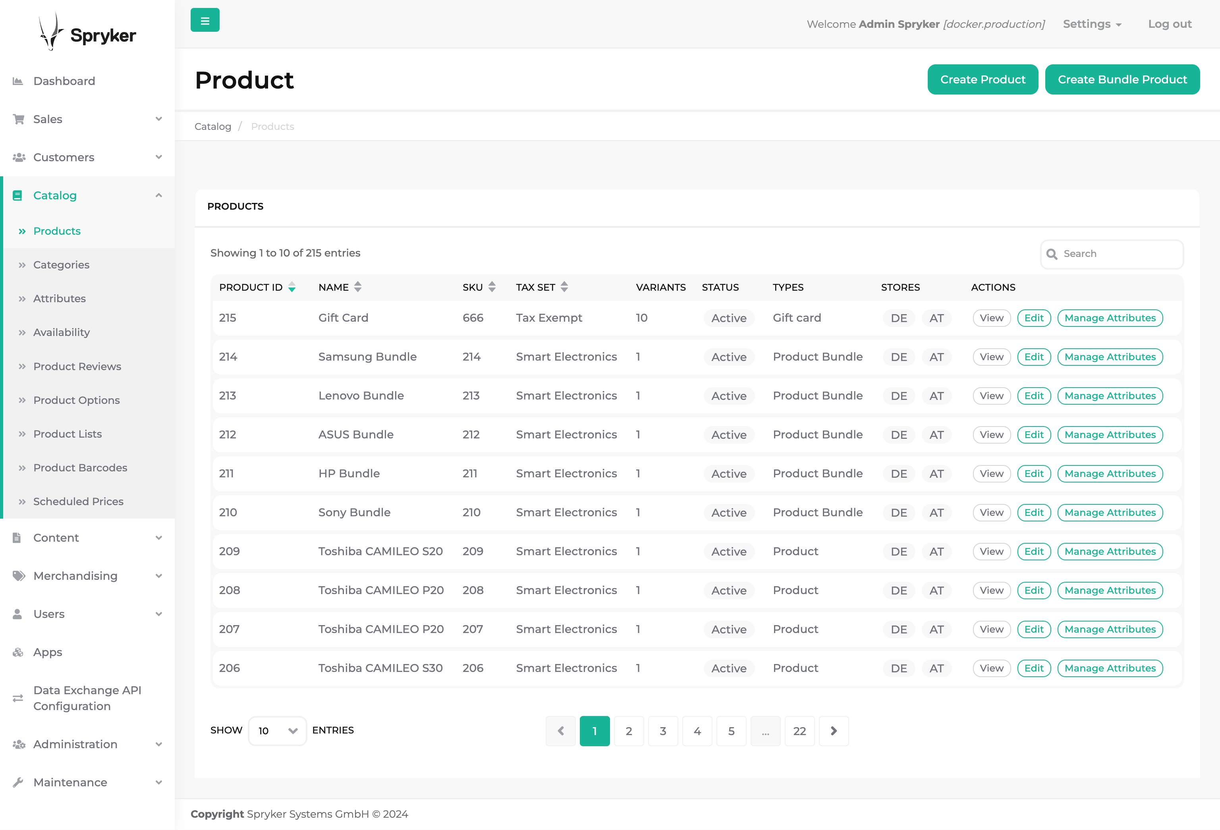
Task: Click the Create Bundle Product button
Action: point(1123,79)
